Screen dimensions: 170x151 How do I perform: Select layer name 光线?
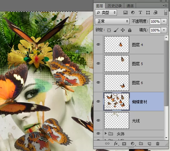click(x=136, y=121)
